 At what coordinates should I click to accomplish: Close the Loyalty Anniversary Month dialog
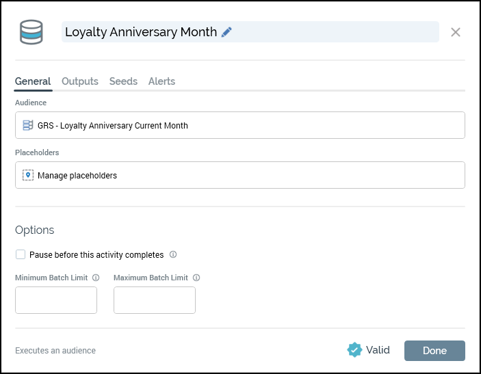456,32
